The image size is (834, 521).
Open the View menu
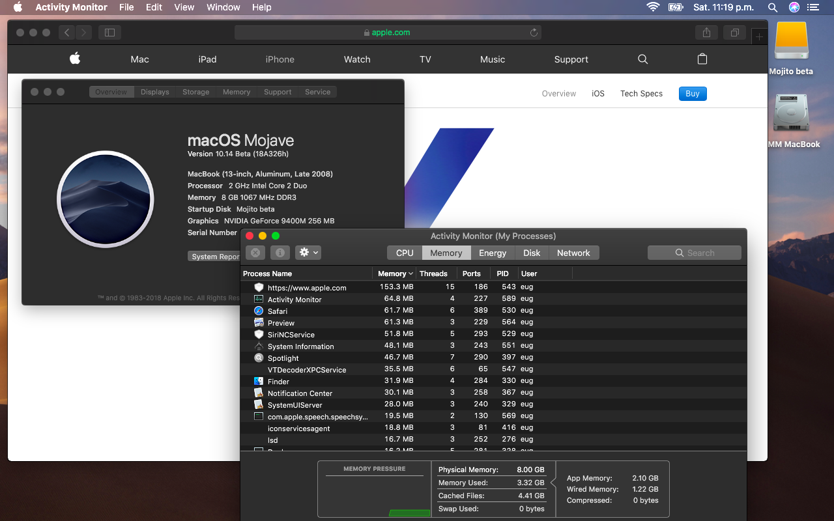point(184,7)
